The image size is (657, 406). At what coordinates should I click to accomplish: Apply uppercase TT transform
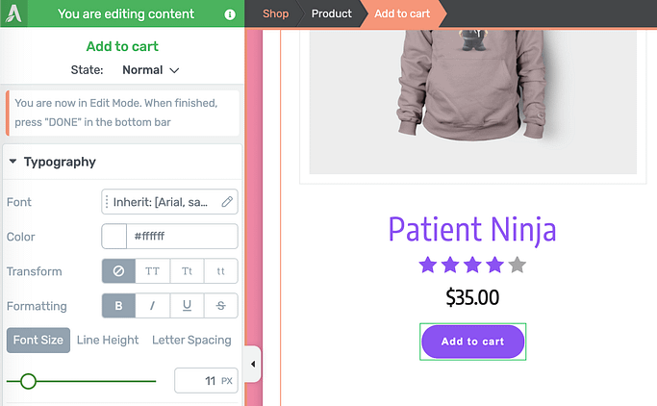152,271
